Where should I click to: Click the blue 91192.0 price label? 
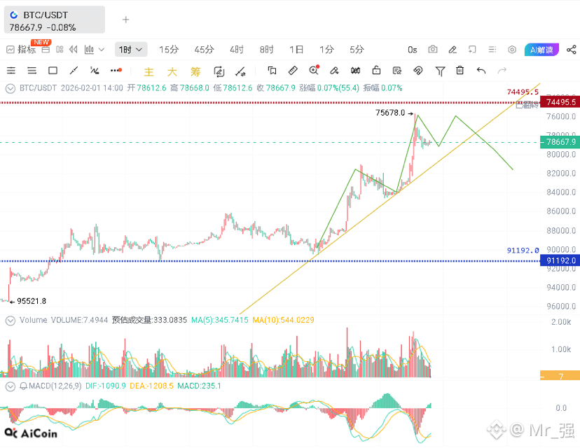(x=560, y=260)
